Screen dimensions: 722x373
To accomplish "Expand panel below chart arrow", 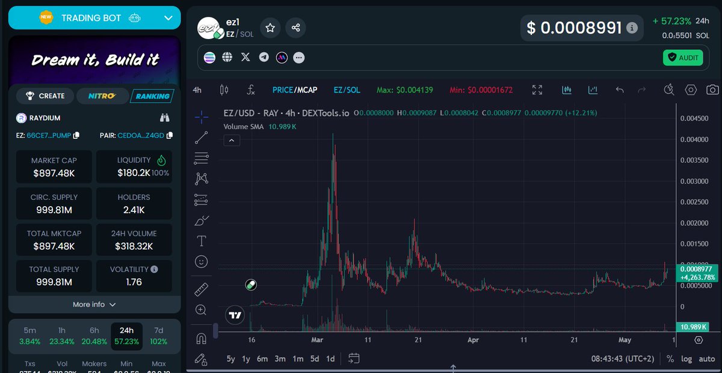I will [x=453, y=368].
